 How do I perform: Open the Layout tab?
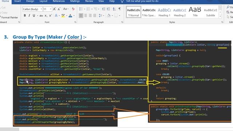[x=43, y=1]
